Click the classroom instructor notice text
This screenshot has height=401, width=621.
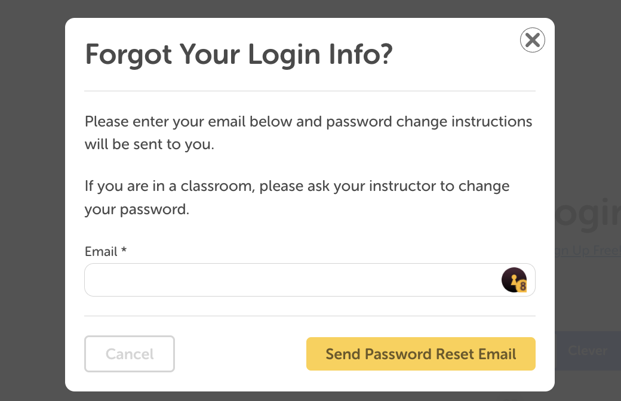pos(297,198)
